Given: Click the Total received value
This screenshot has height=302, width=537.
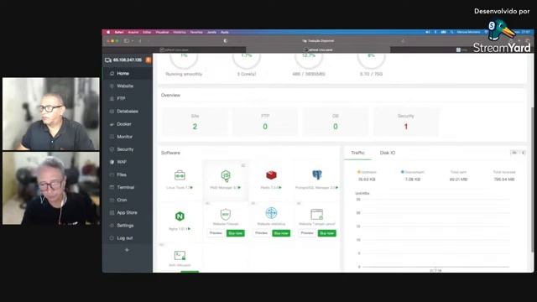Looking at the screenshot, I should tap(504, 180).
